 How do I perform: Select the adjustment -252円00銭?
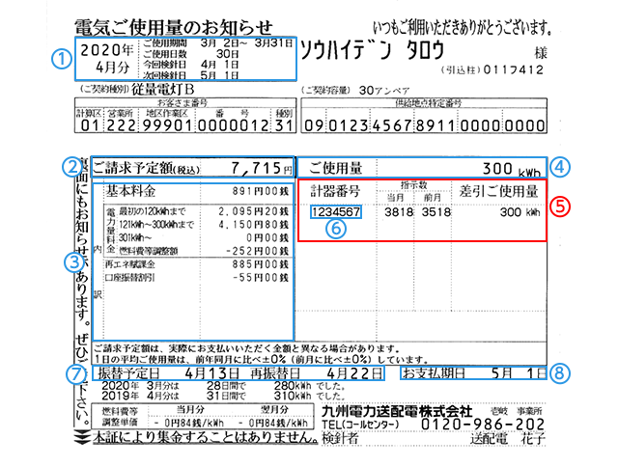click(x=257, y=251)
